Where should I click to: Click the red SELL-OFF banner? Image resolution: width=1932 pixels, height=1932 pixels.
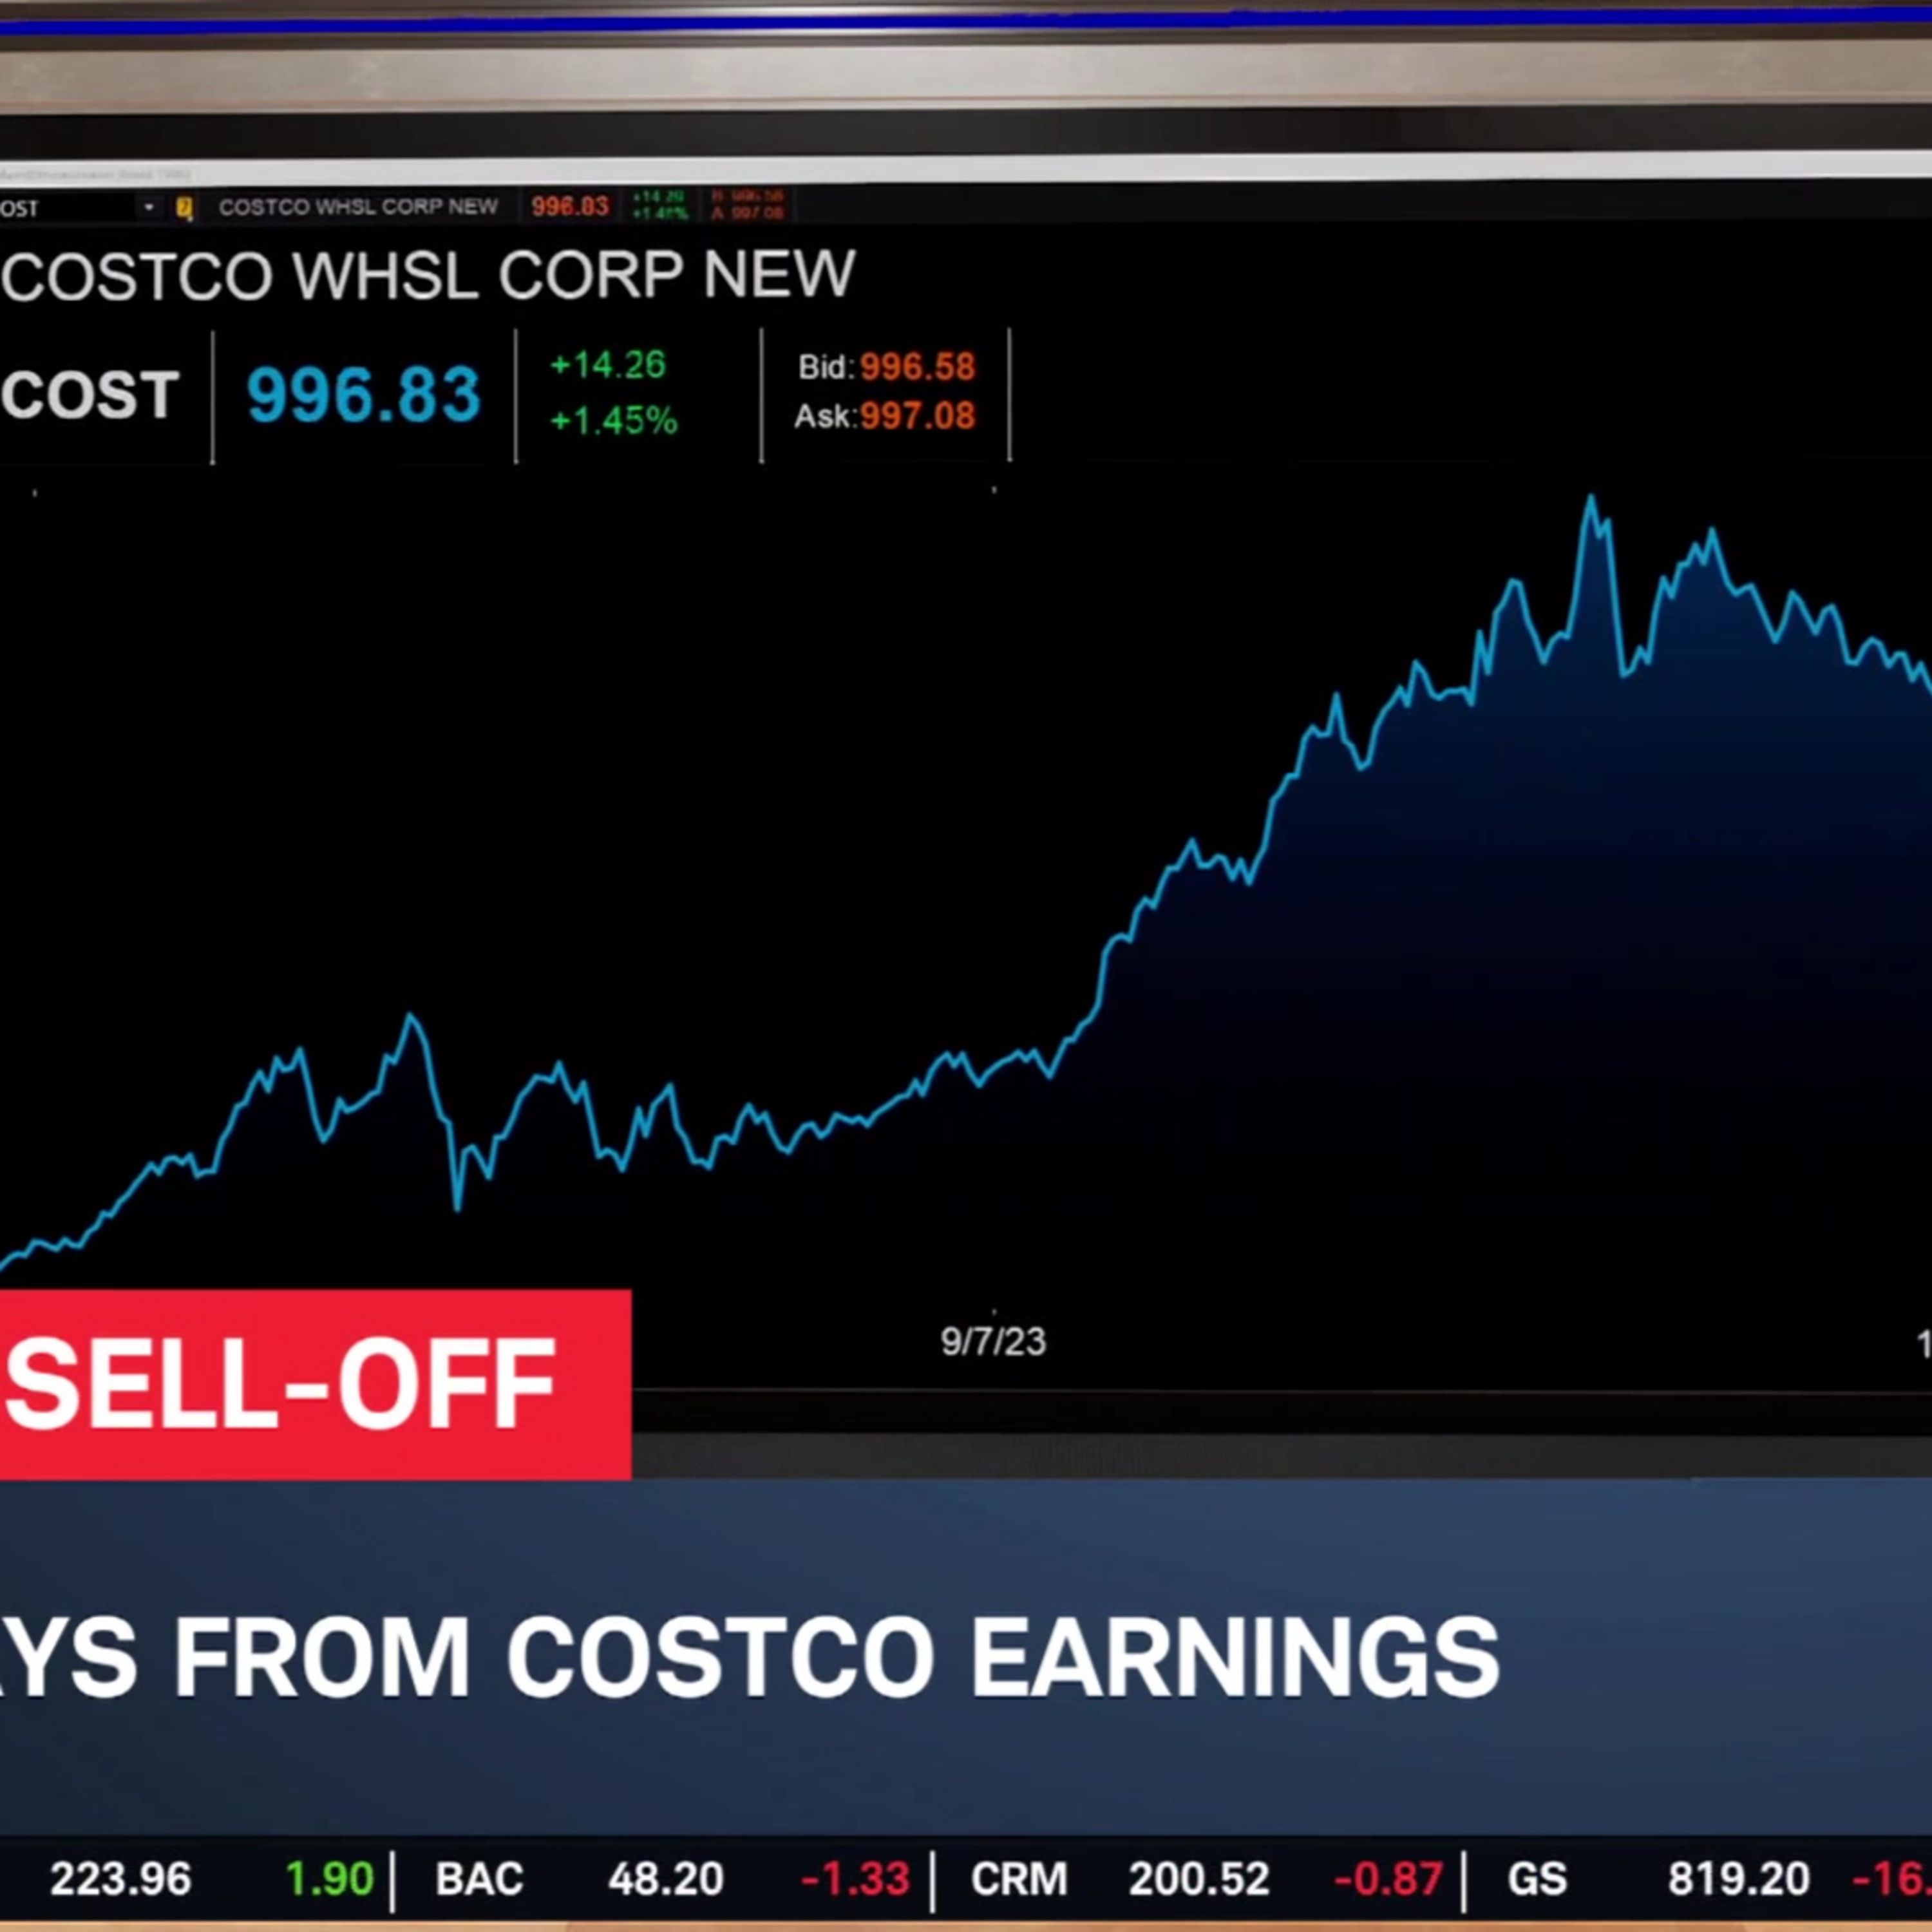coord(300,1384)
